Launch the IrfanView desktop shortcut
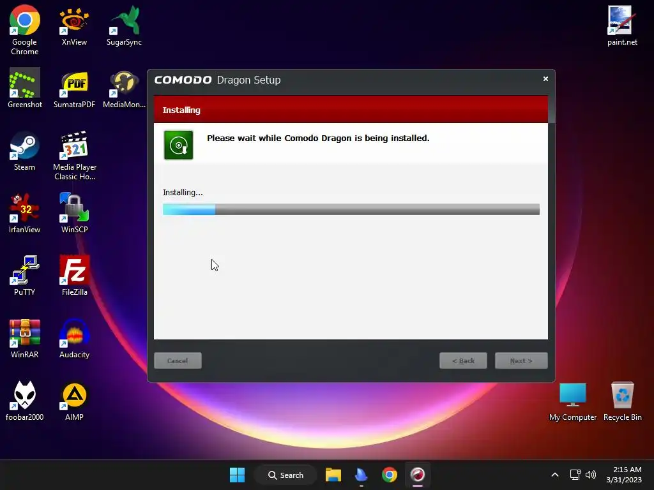The width and height of the screenshot is (654, 490). (25, 213)
